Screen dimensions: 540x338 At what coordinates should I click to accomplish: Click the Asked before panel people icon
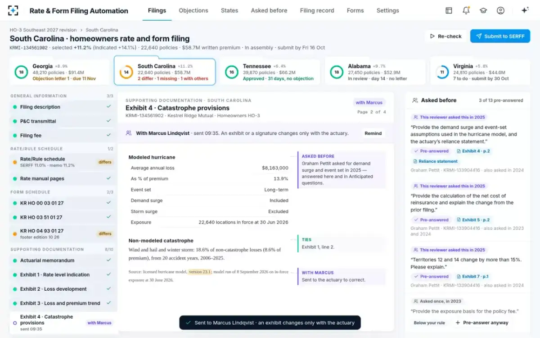pos(415,100)
